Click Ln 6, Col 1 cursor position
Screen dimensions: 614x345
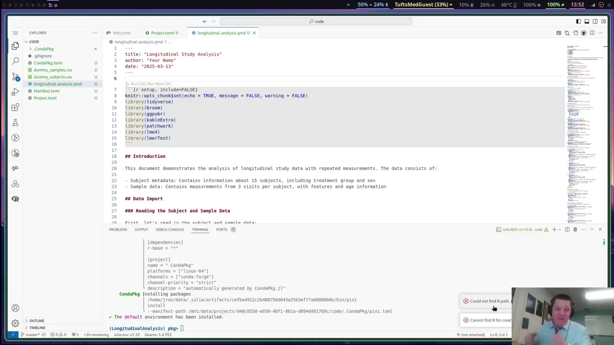click(x=498, y=335)
